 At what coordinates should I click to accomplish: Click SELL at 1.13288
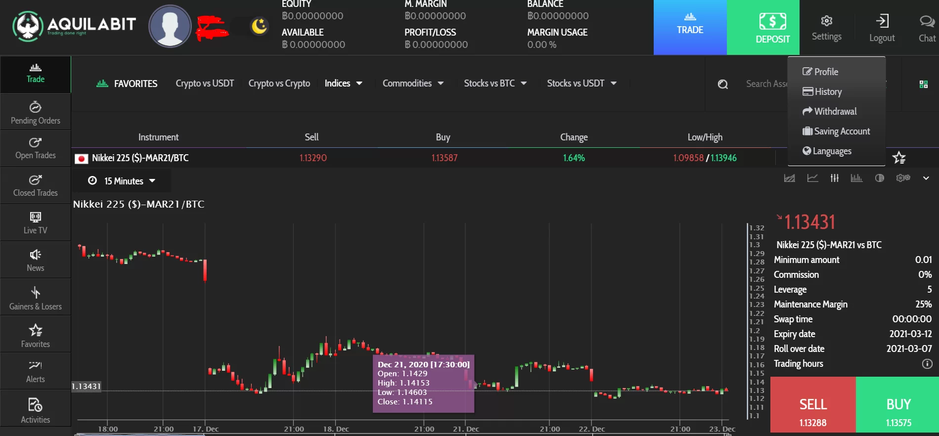click(x=813, y=405)
